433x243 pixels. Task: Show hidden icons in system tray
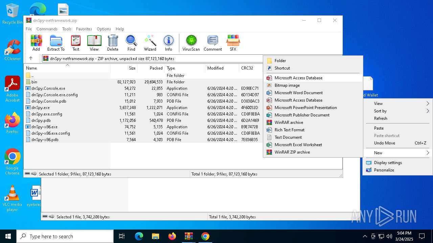click(x=365, y=236)
